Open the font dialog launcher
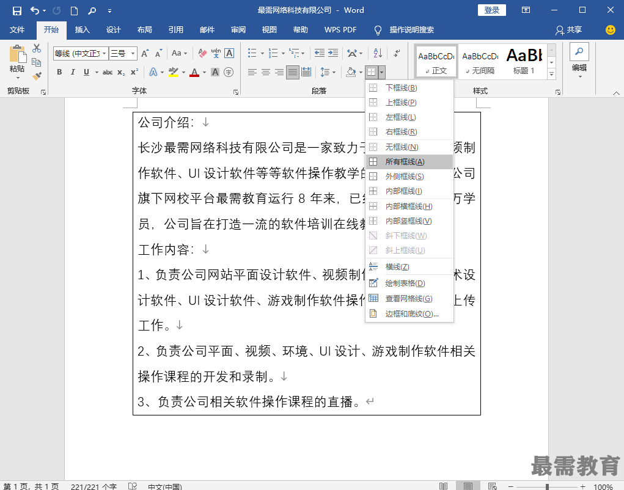The height and width of the screenshot is (490, 624). point(235,92)
